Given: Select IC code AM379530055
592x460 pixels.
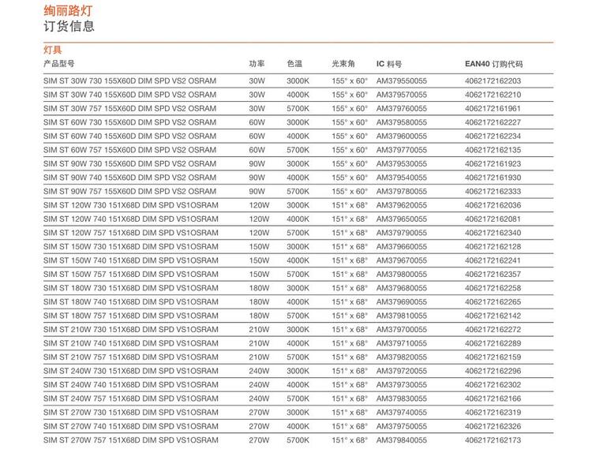Looking at the screenshot, I should click(401, 164).
